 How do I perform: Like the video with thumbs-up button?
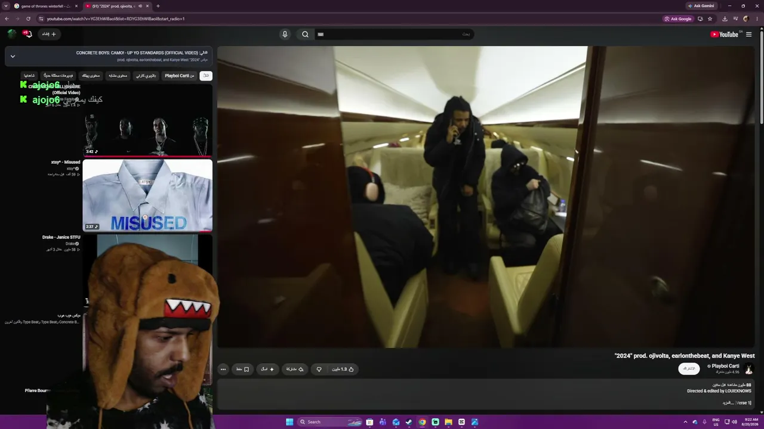[343, 369]
